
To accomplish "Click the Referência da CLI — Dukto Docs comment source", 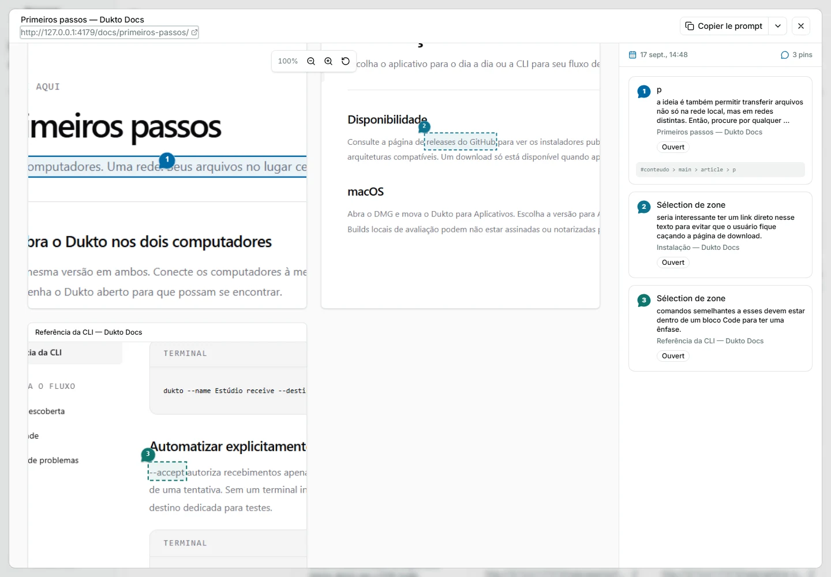I will pos(710,341).
